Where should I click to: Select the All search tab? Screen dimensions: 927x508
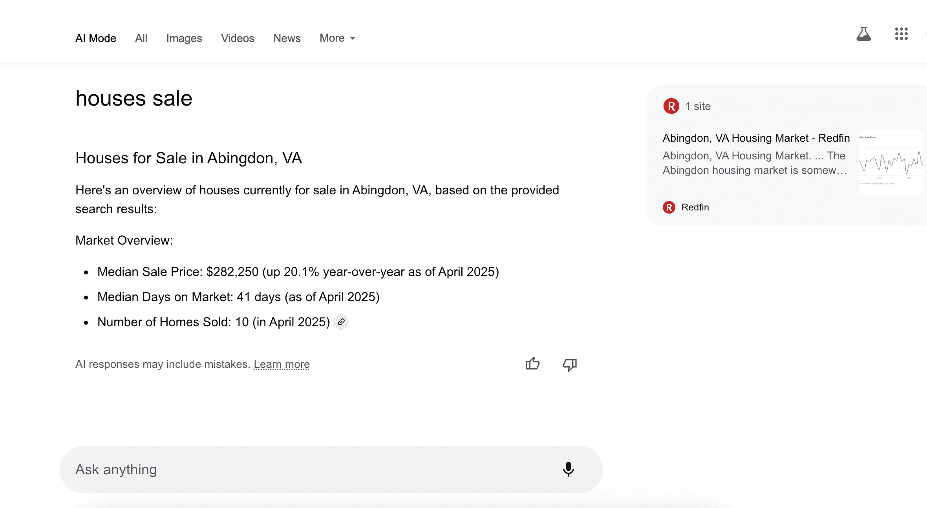coord(141,38)
